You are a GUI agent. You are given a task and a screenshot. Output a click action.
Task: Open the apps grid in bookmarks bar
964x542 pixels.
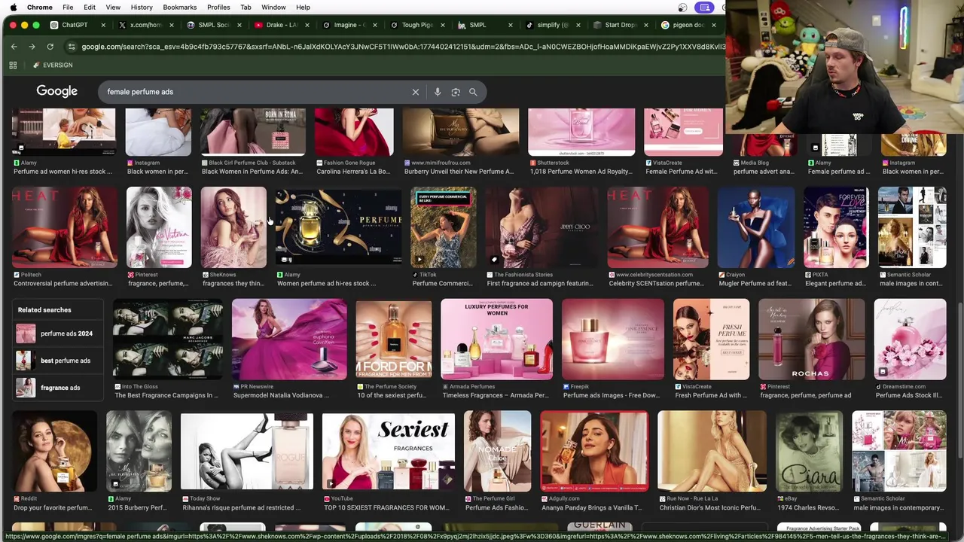13,65
